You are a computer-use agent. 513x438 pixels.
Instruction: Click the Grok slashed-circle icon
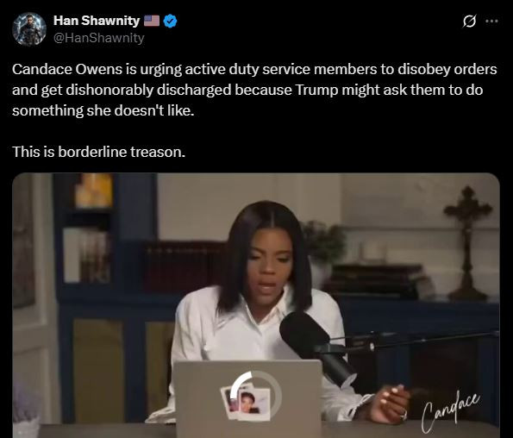[469, 22]
